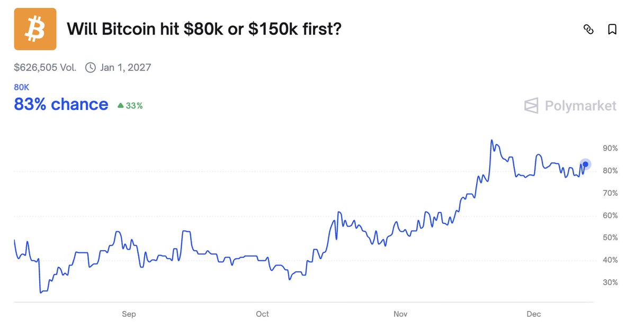Click the Dec label on the time axis
This screenshot has height=329, width=635.
pyautogui.click(x=534, y=314)
